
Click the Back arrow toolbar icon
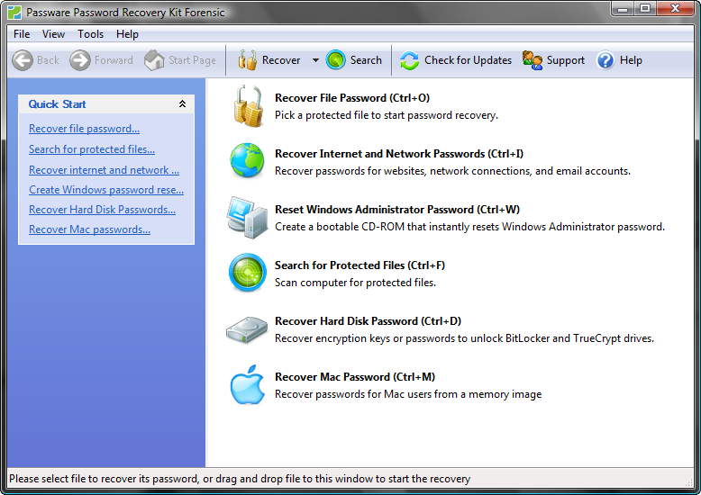[x=23, y=60]
